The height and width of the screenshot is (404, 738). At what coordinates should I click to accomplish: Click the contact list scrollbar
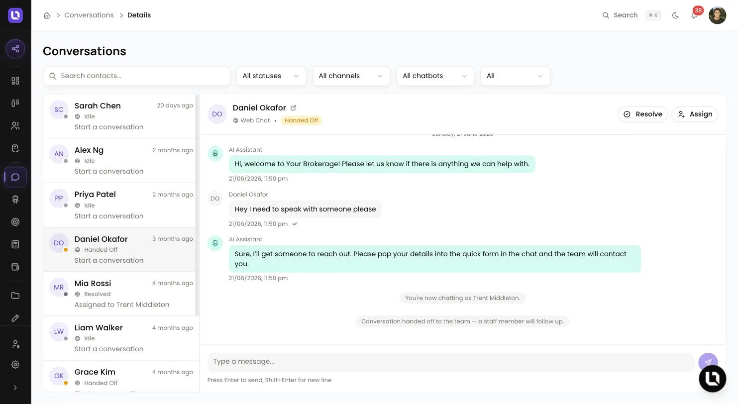click(197, 205)
